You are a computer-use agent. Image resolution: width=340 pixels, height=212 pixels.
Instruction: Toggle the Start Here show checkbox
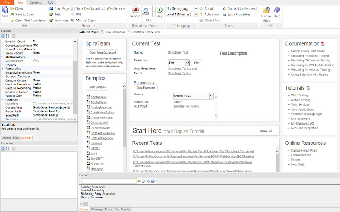[270, 131]
